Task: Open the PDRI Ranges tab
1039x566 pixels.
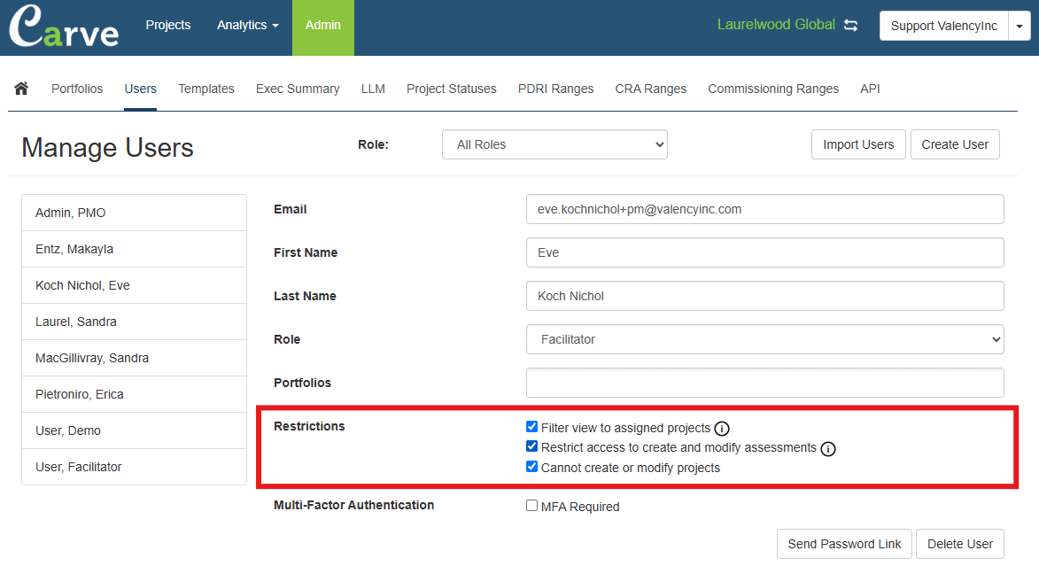Action: [x=555, y=89]
